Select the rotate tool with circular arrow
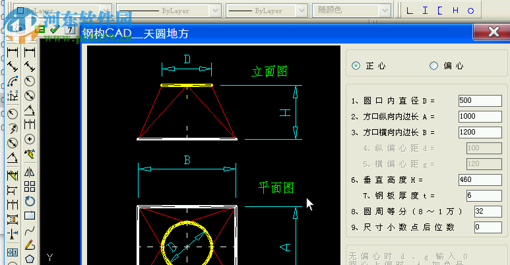This screenshot has height=265, width=510. tap(30, 201)
